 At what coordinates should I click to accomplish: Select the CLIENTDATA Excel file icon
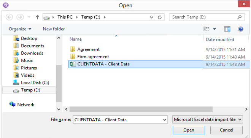tap(73, 64)
